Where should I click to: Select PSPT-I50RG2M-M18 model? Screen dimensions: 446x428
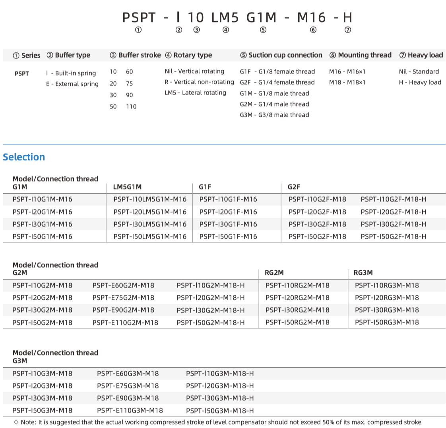(297, 322)
